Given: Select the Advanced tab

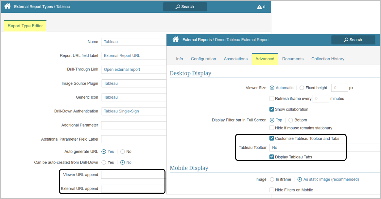Looking at the screenshot, I should coord(265,59).
